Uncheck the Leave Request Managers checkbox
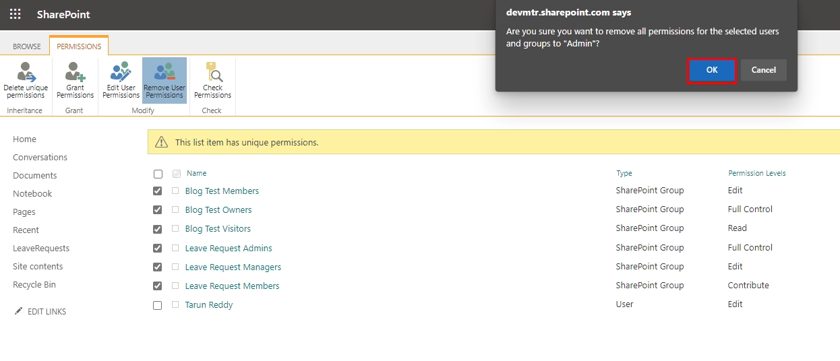This screenshot has width=840, height=361. (158, 267)
